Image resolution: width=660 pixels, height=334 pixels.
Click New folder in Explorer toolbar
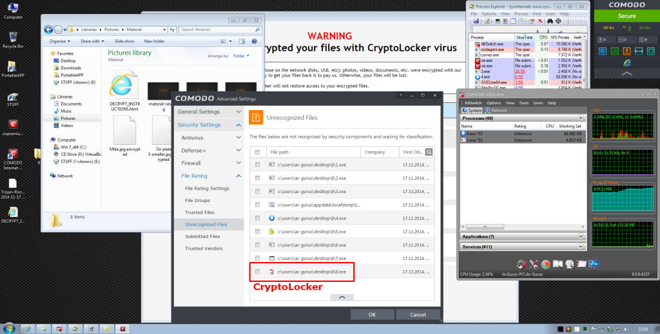154,41
